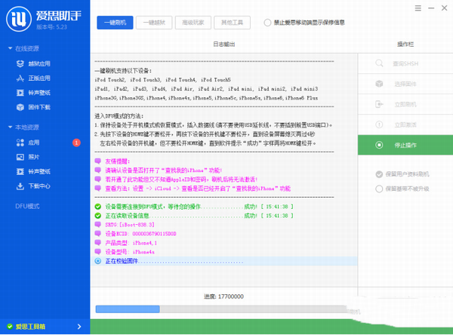
Task: Open 爱思工具箱 label at bottom left
Action: click(30, 327)
